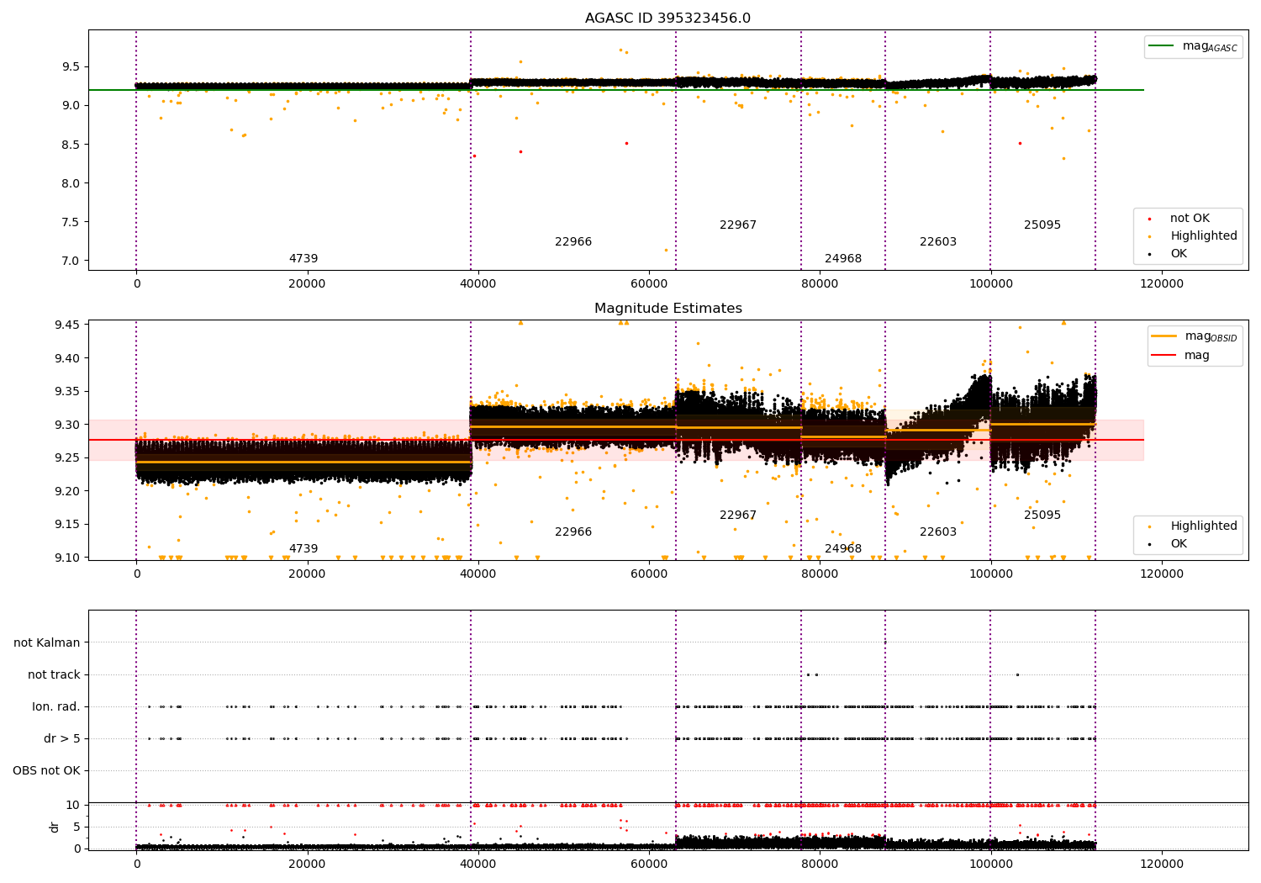Click the 100000 x-tick of middle plot

[991, 574]
